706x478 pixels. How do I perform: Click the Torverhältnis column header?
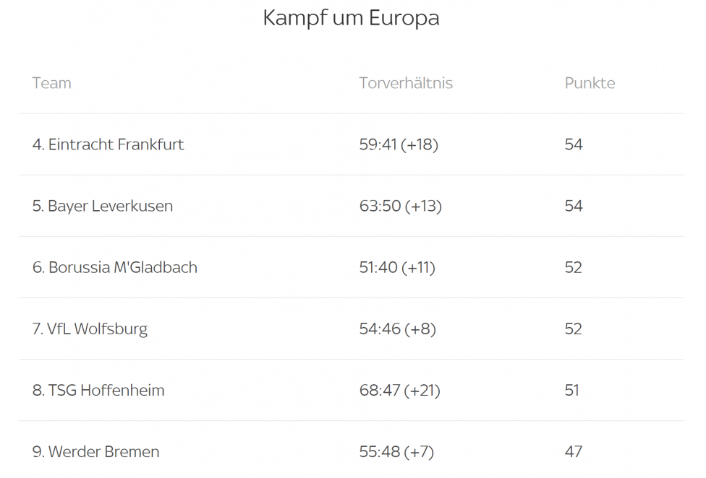(406, 83)
